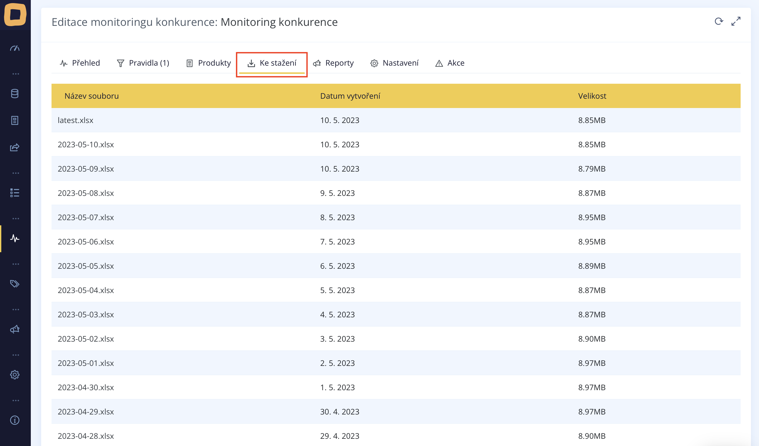Go to the Nastavení tab

[x=394, y=63]
